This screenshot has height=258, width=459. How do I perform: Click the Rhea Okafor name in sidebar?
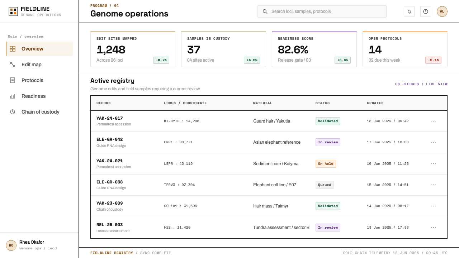(32, 242)
